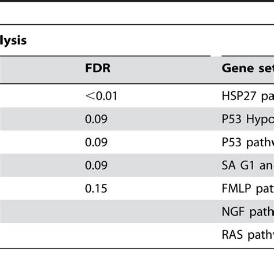This screenshot has height=274, width=274.
Task: Click the P53 Hypoxia gene set entry
Action: pos(248,119)
